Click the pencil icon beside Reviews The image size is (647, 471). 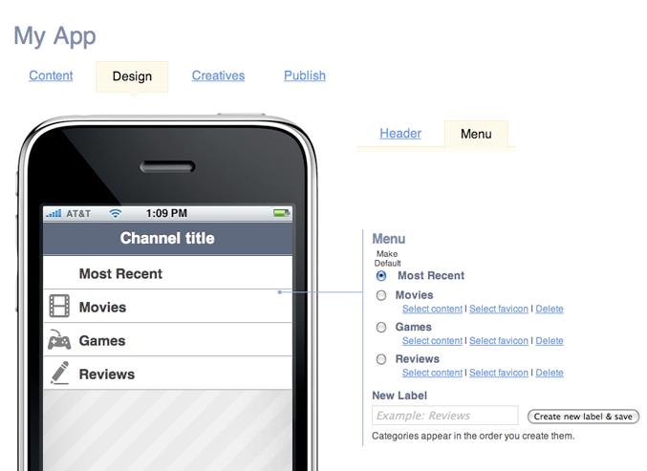59,374
